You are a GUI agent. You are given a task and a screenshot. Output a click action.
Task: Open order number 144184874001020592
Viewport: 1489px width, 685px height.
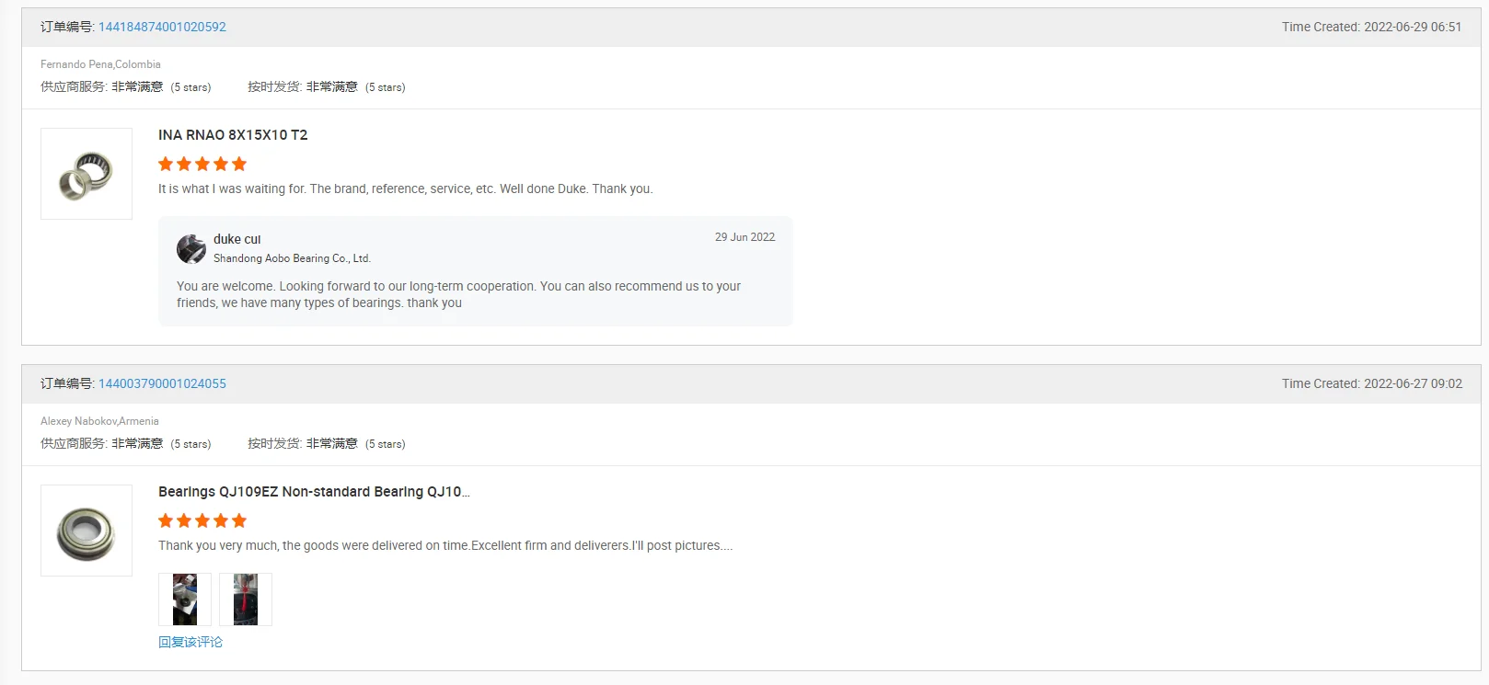(162, 27)
